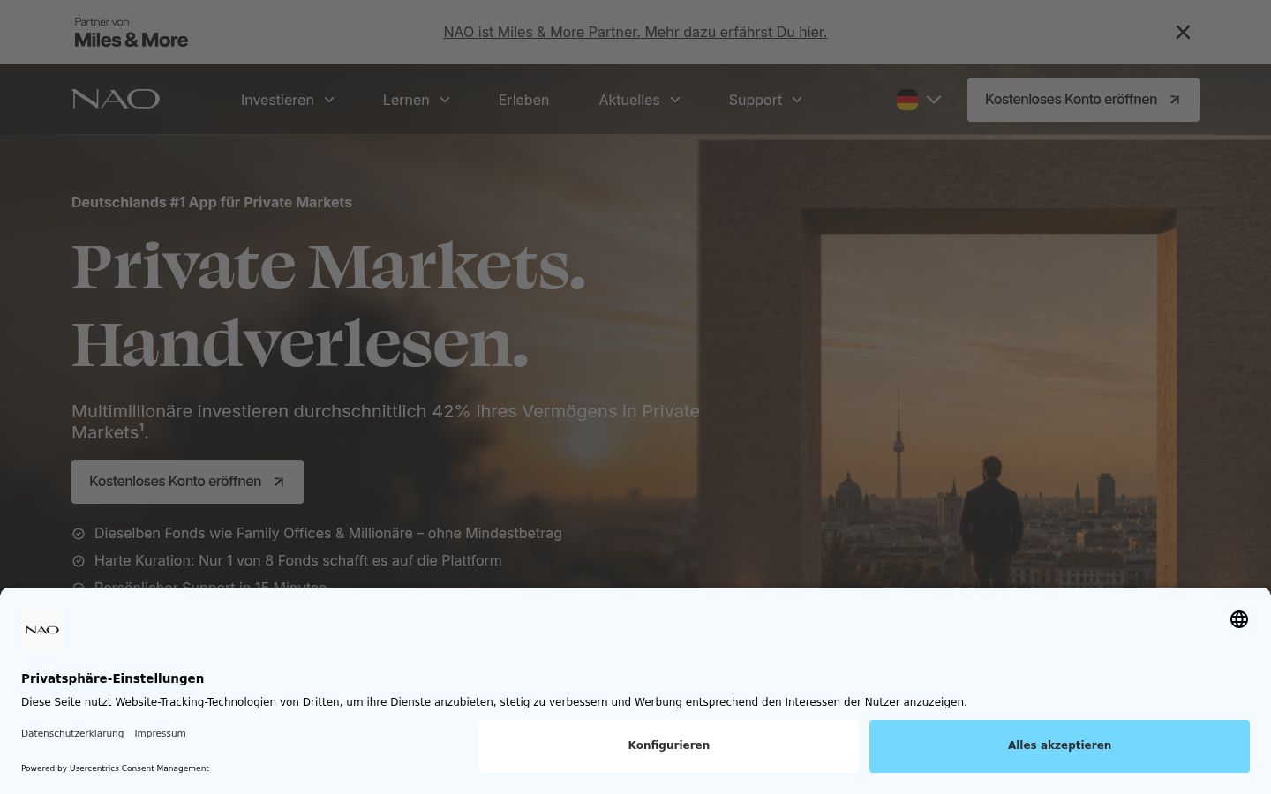Click the hero Kostenloses Konto eröffnen button
The width and height of the screenshot is (1271, 794).
[x=187, y=482]
